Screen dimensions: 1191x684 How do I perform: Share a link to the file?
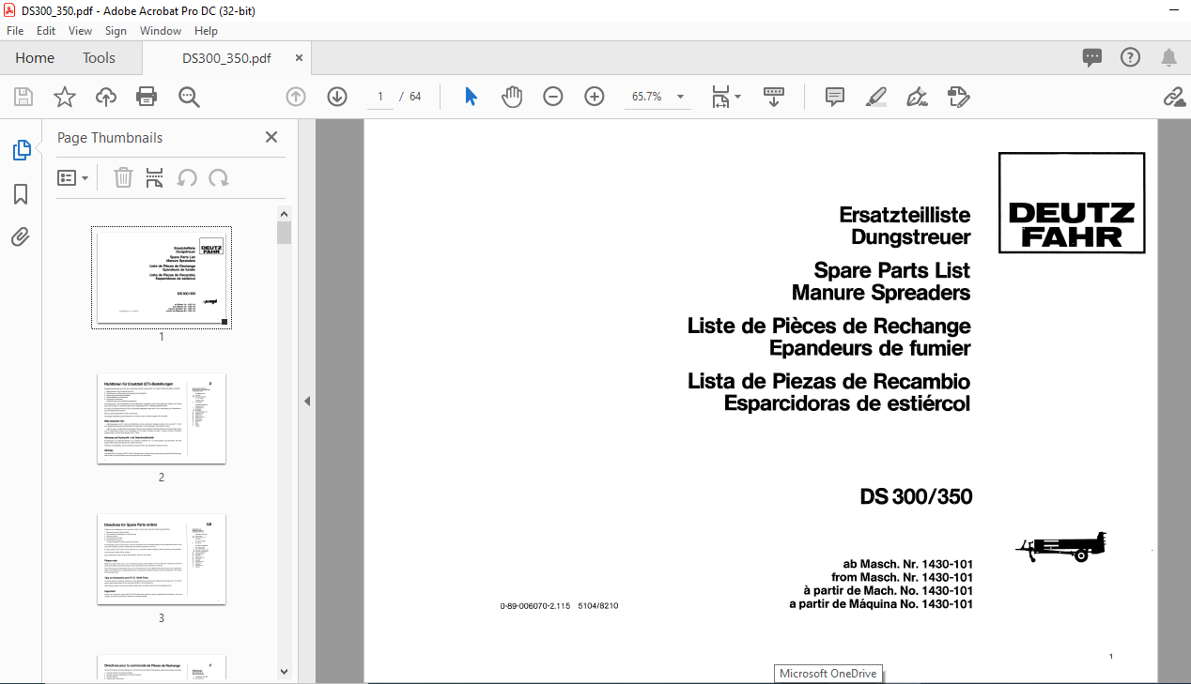(x=1173, y=97)
